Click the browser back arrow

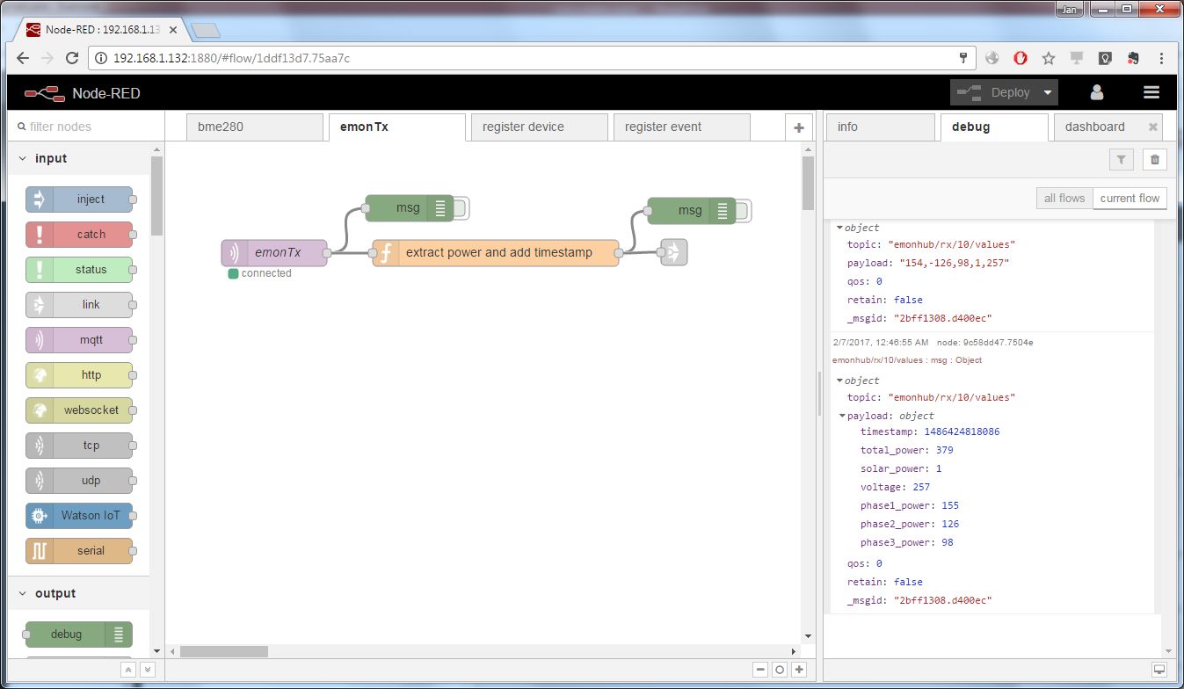(23, 59)
